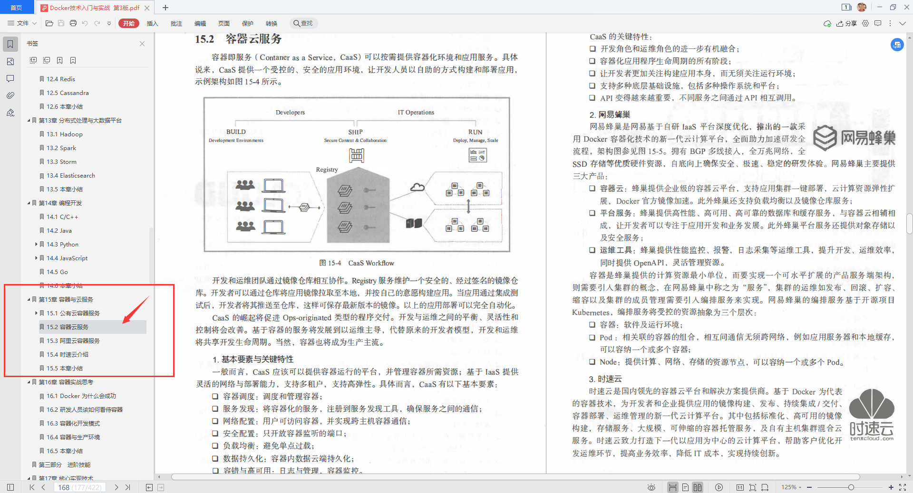Image resolution: width=913 pixels, height=493 pixels.
Task: Collapse all bookmarks icon
Action: 46,60
